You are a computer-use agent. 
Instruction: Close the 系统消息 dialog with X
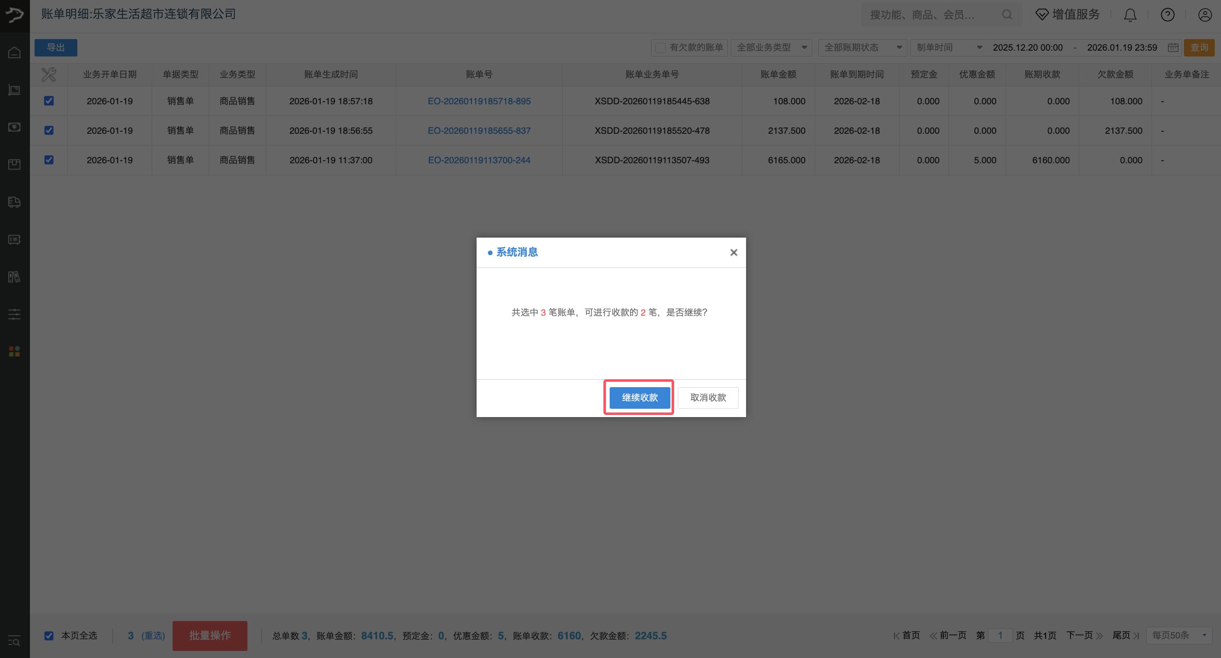(x=733, y=252)
